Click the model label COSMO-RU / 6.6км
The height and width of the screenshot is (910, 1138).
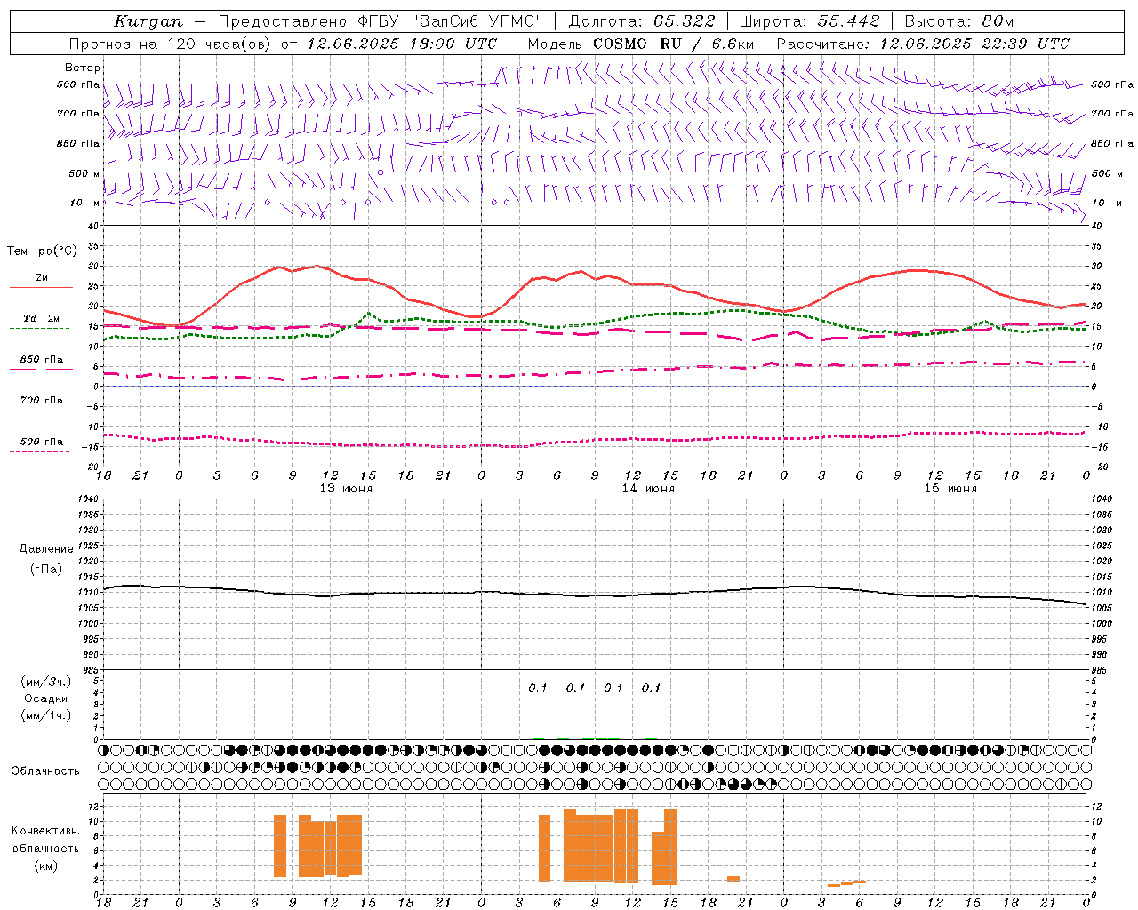674,44
